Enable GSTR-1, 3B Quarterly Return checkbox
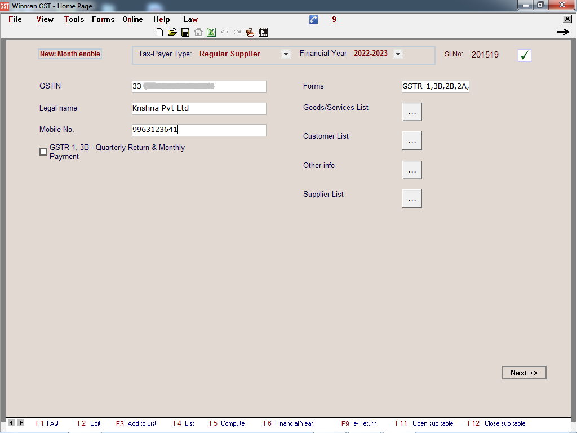The height and width of the screenshot is (433, 577). click(x=43, y=152)
